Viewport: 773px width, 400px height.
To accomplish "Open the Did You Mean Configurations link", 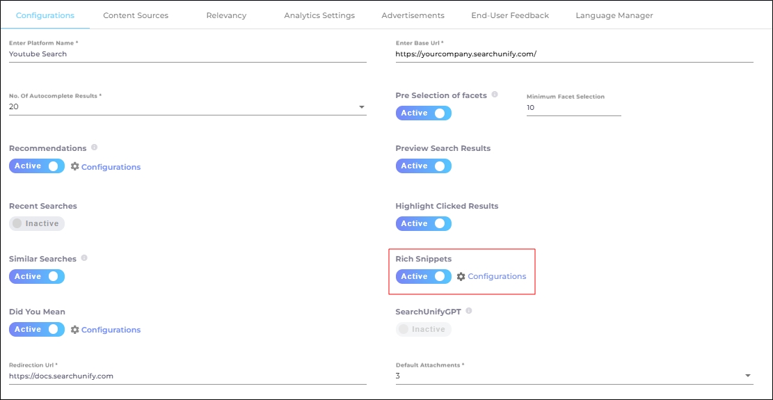I will pos(111,330).
